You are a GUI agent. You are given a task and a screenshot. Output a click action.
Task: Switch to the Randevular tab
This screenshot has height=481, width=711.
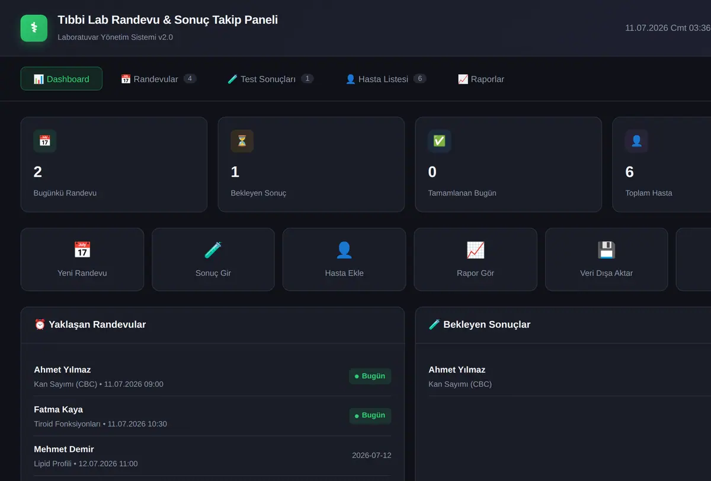coord(158,79)
